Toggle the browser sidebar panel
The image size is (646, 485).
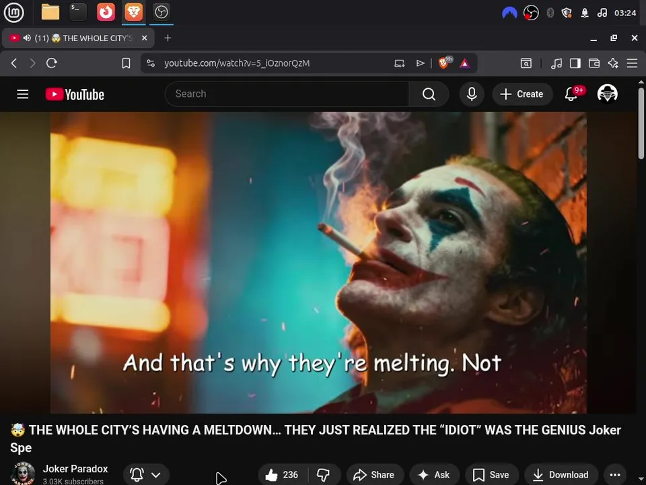575,63
